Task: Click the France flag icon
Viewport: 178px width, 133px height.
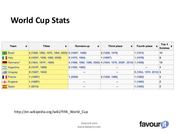Action: (4, 77)
